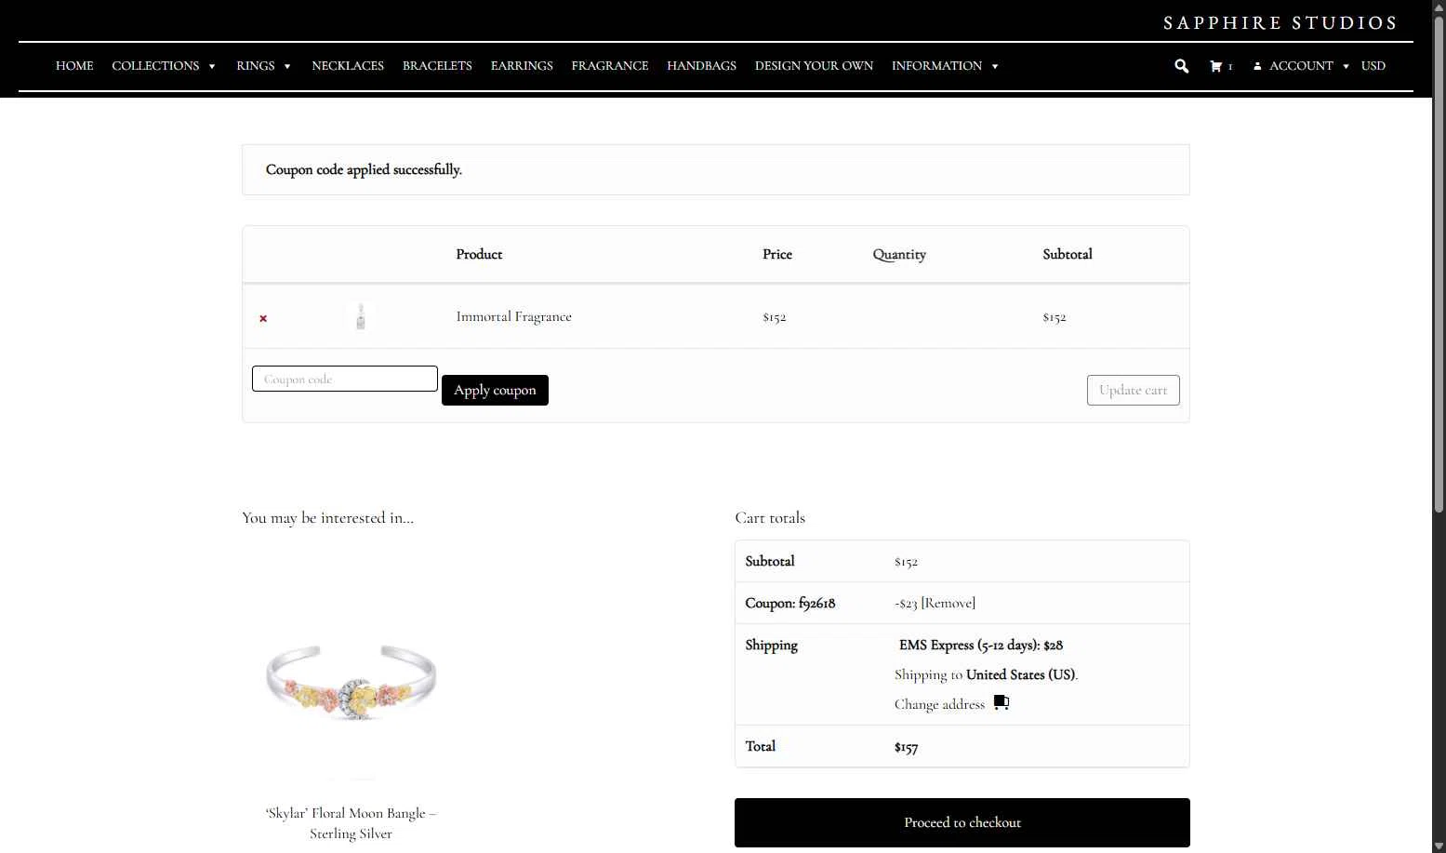
Task: Open the Information menu label
Action: (936, 66)
